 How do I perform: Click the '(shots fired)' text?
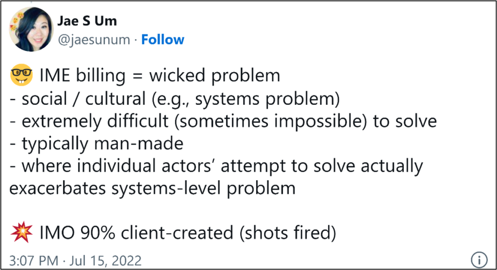(288, 233)
